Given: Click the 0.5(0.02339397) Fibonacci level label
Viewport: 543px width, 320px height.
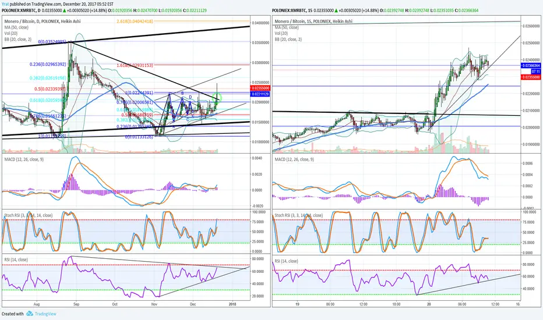Looking at the screenshot, I should click(x=50, y=89).
